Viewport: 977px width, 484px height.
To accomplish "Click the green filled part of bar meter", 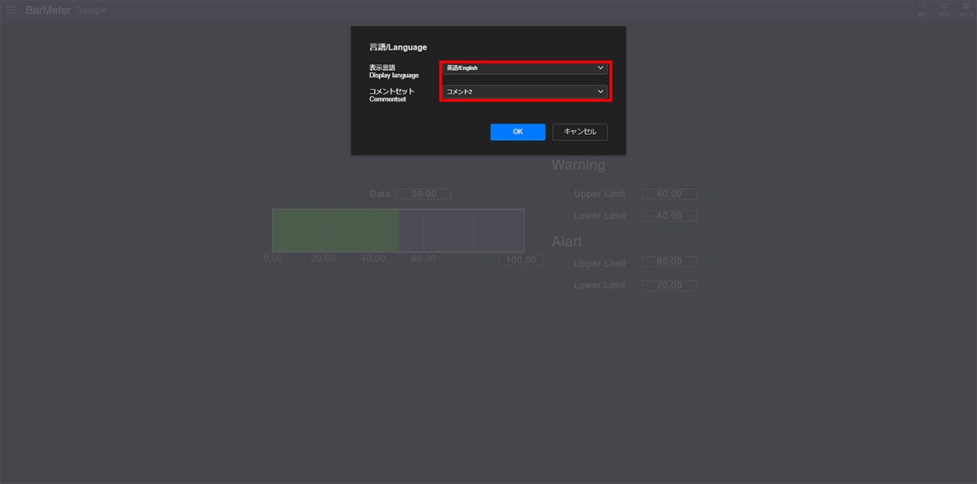I will [x=334, y=230].
